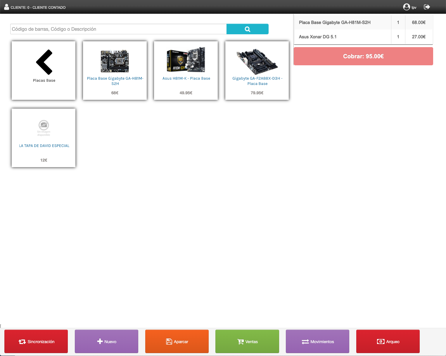Click the client person icon
Viewport: 446px width, 356px height.
pyautogui.click(x=6, y=7)
